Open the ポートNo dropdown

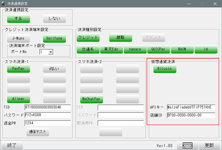click(51, 52)
